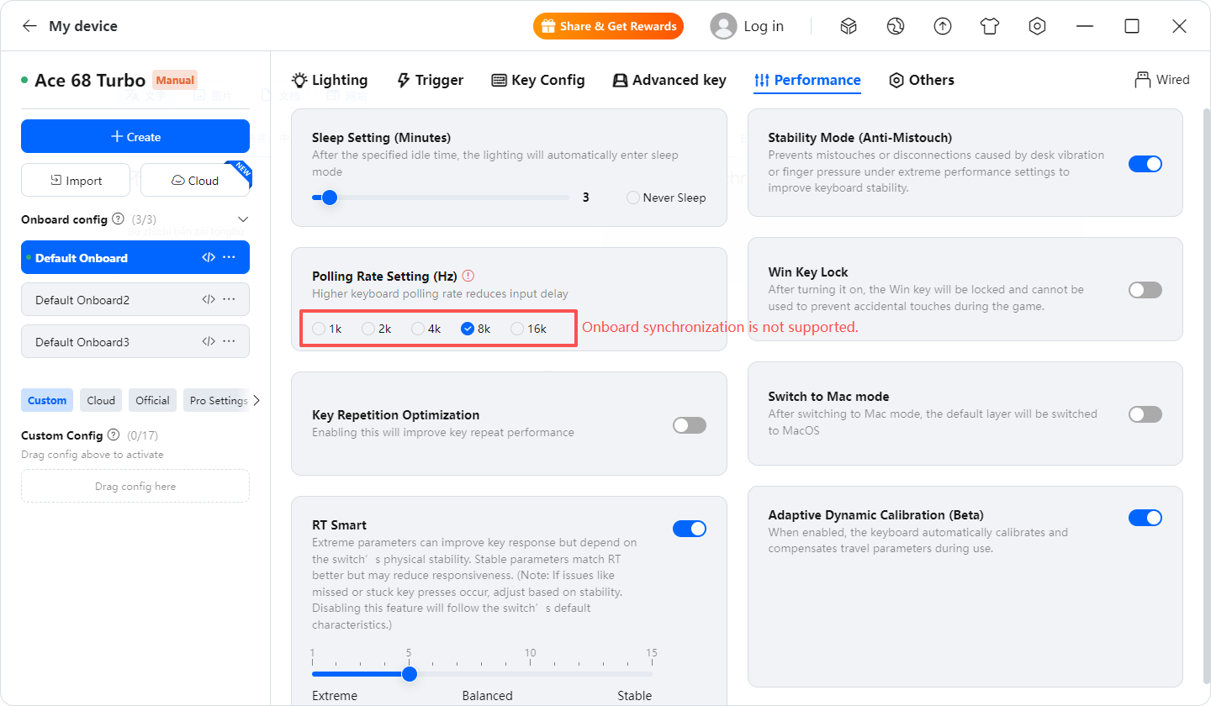Click the globe language icon
The height and width of the screenshot is (706, 1211).
click(896, 26)
